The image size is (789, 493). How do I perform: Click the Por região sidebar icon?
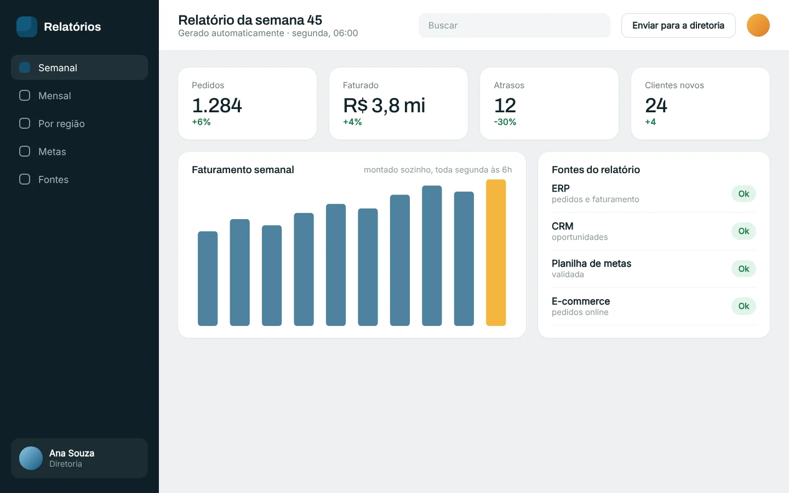(25, 123)
